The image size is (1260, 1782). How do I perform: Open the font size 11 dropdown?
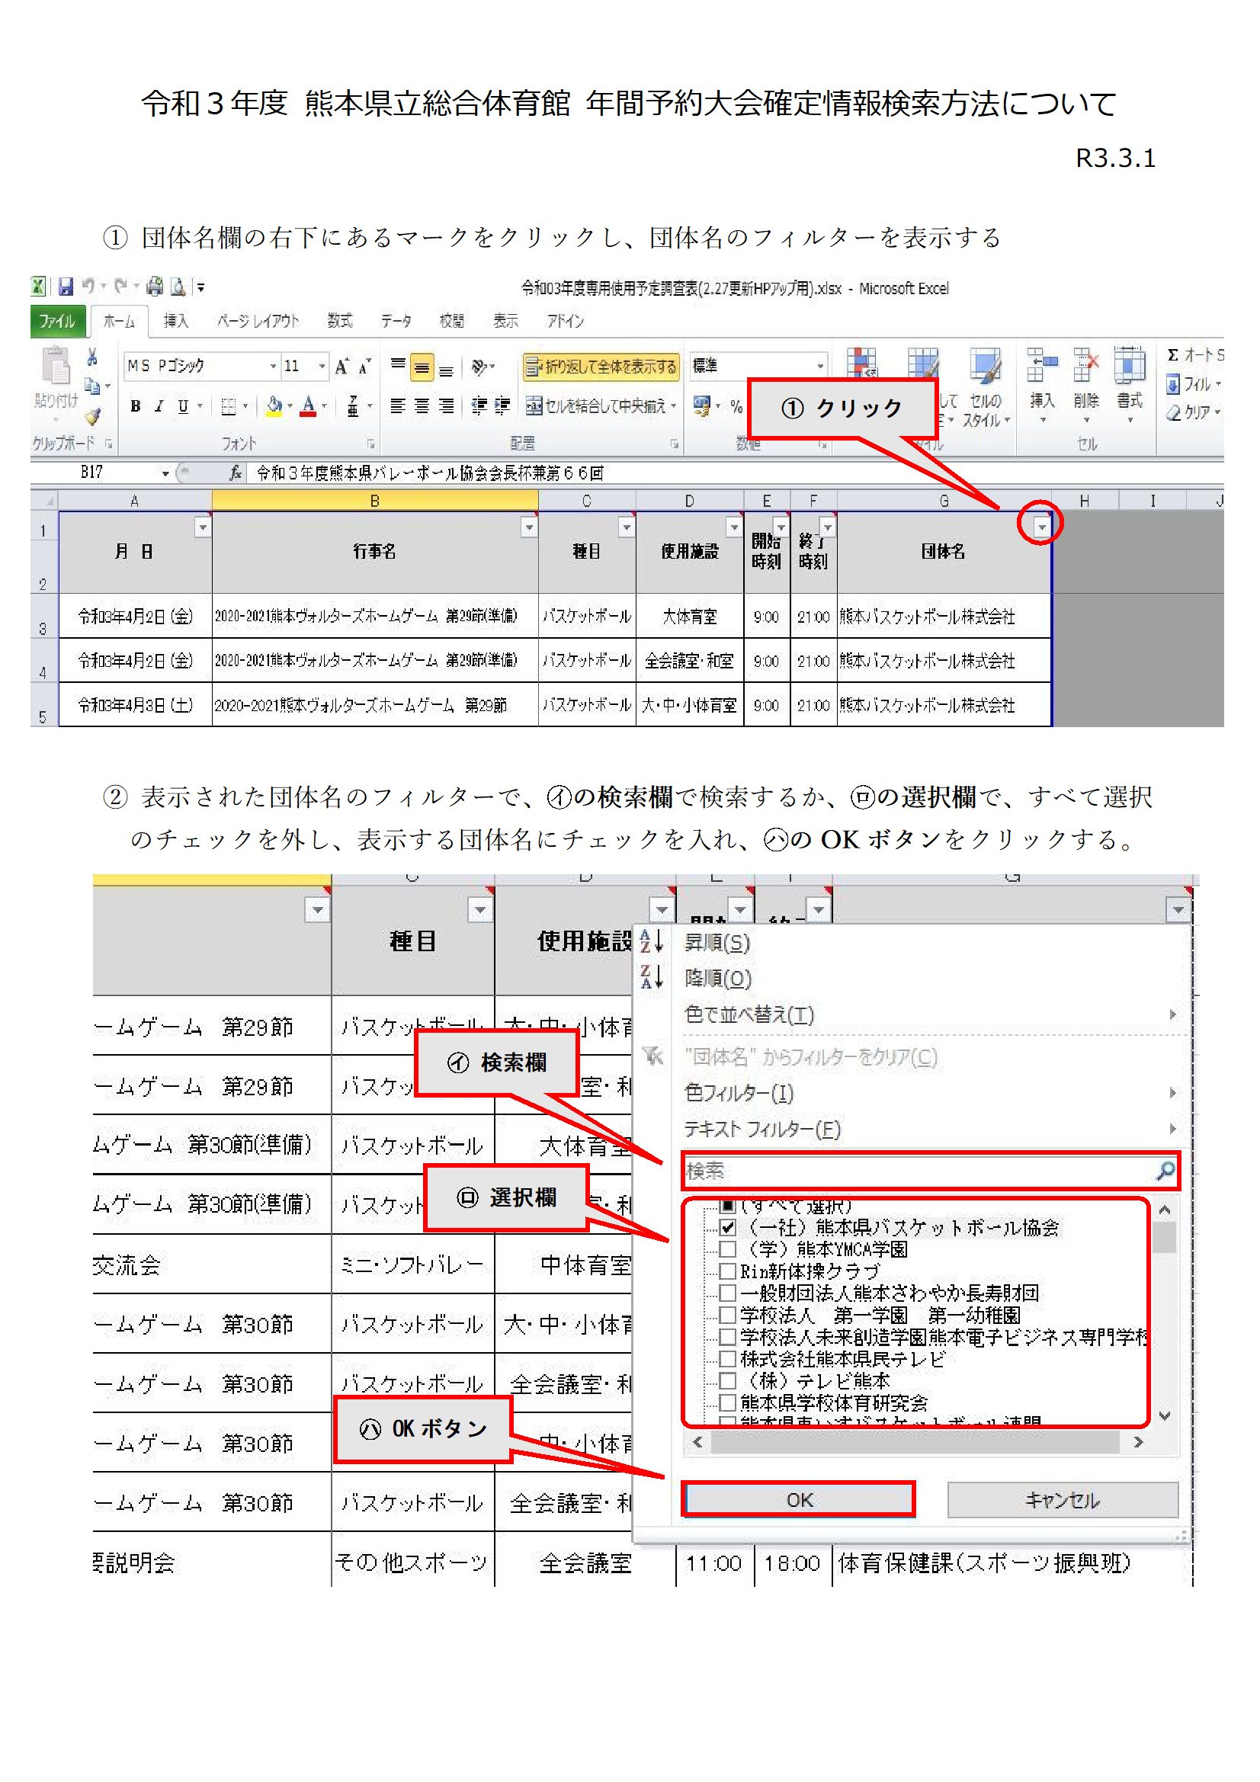322,367
